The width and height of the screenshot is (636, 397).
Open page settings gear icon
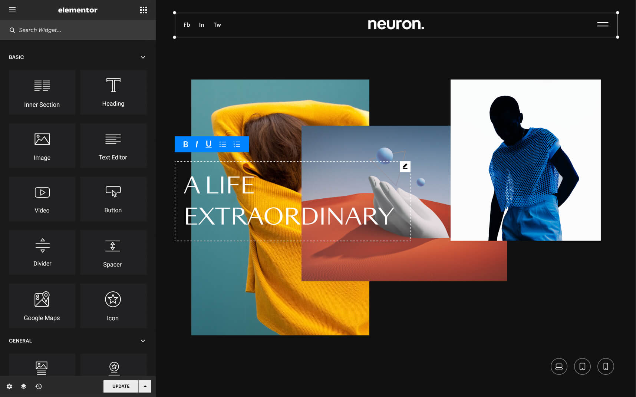[10, 386]
